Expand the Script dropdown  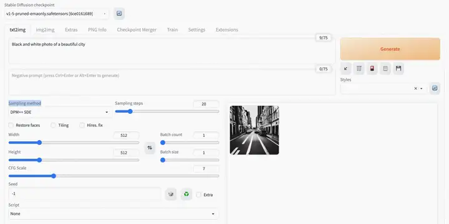click(x=113, y=213)
